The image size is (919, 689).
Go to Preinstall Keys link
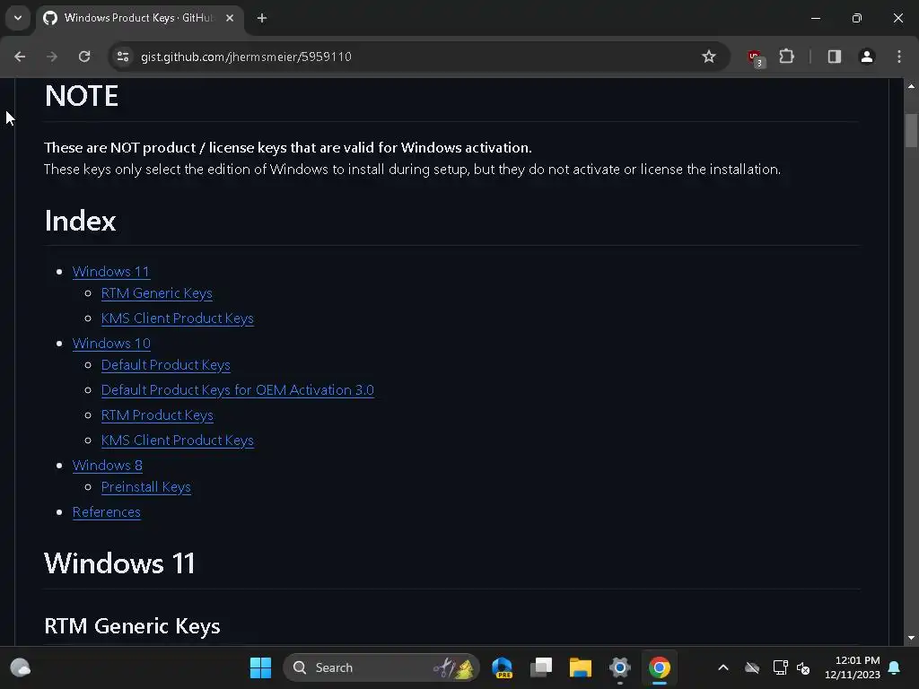click(x=146, y=487)
